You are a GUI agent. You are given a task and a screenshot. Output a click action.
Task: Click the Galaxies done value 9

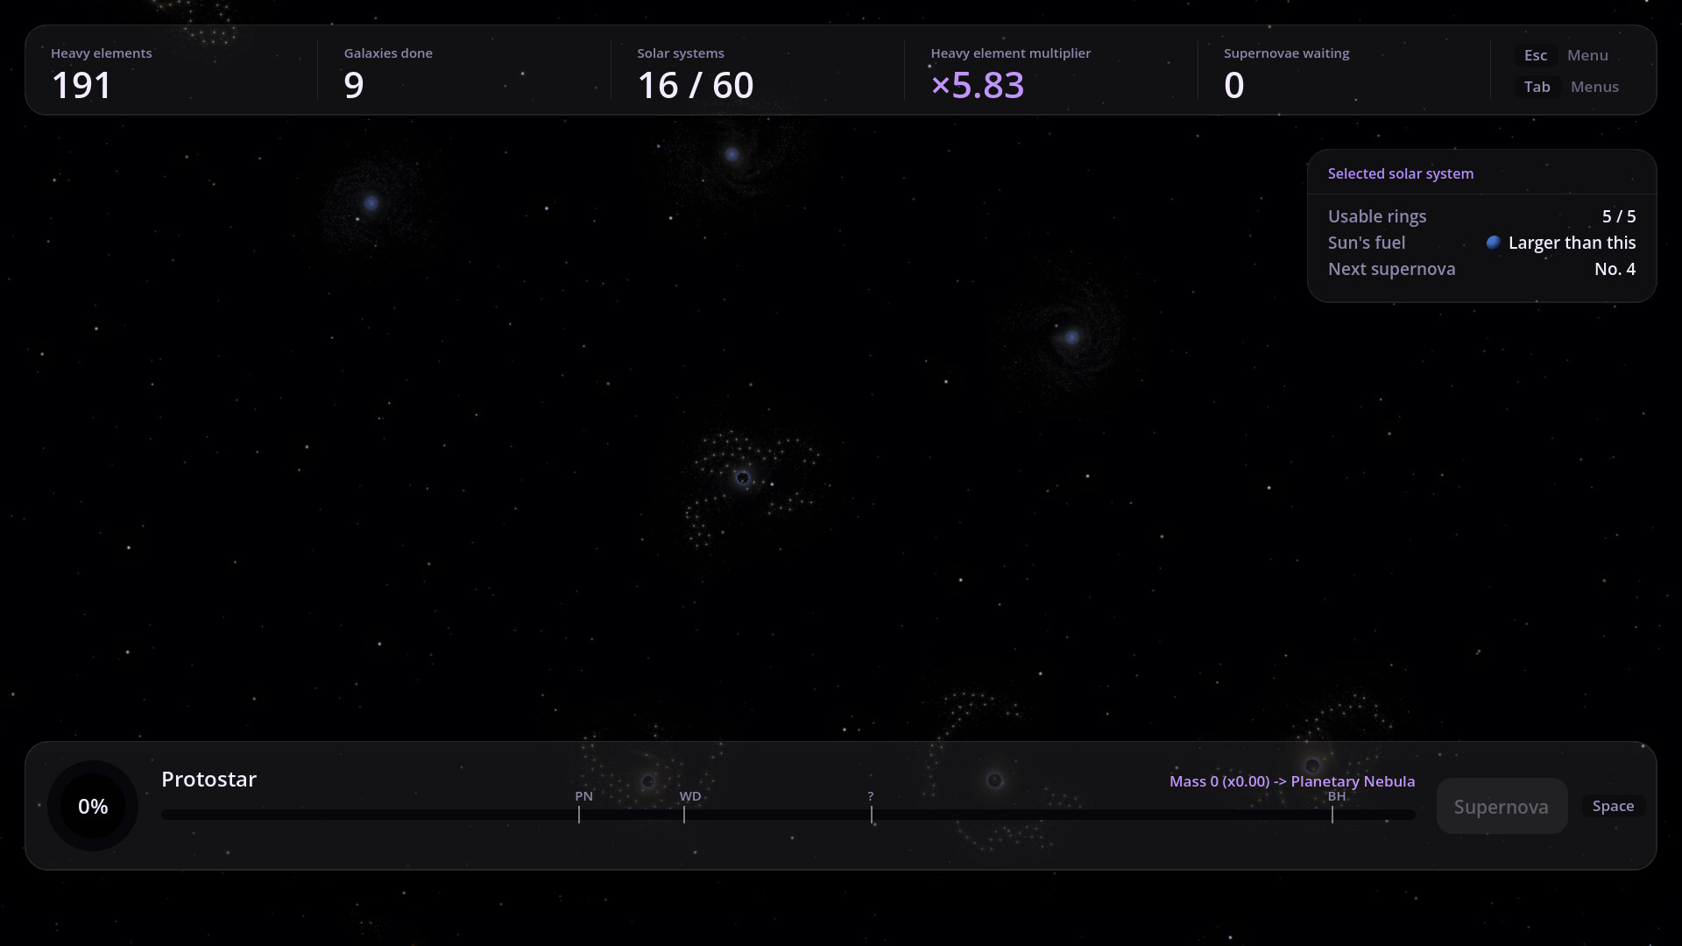click(x=354, y=85)
